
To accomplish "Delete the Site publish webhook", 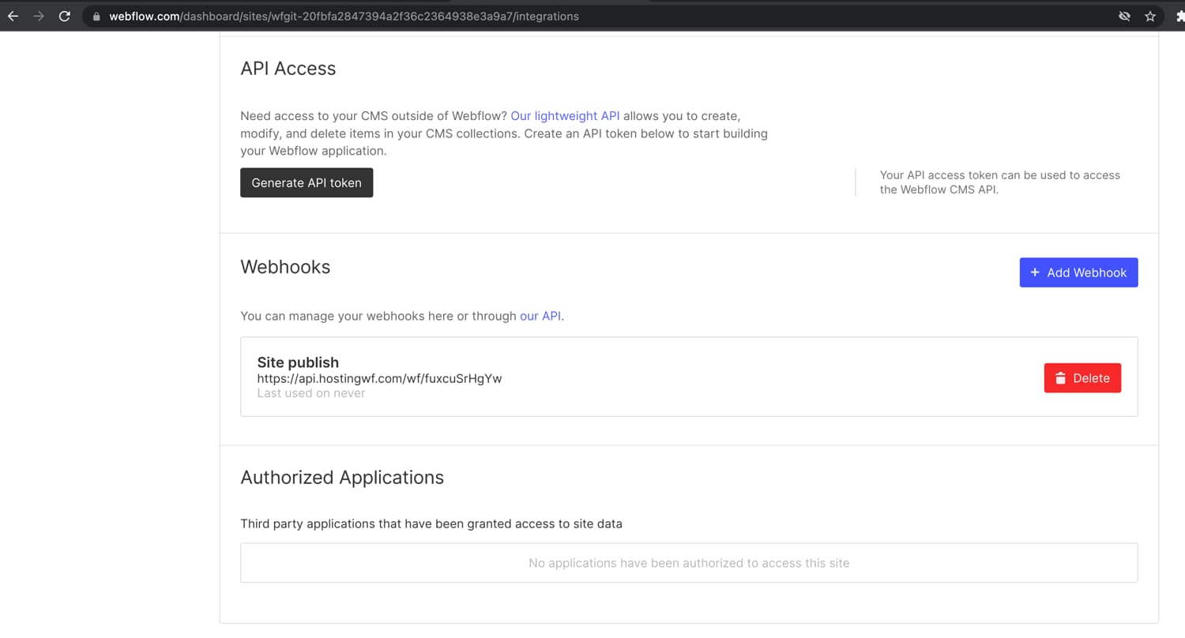I will 1082,377.
